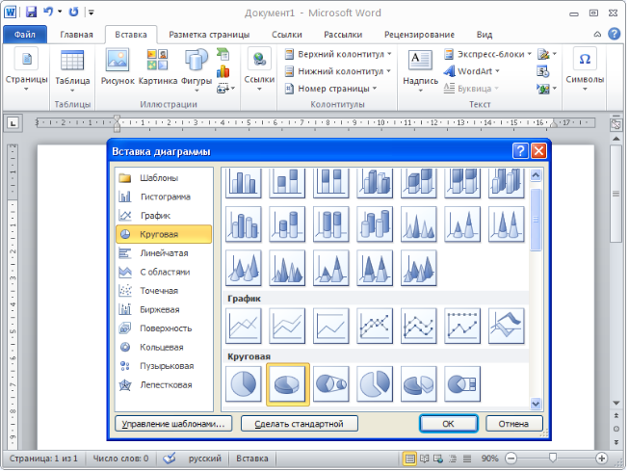Undo the last action
Viewport: 629px width, 472px height.
click(x=48, y=12)
